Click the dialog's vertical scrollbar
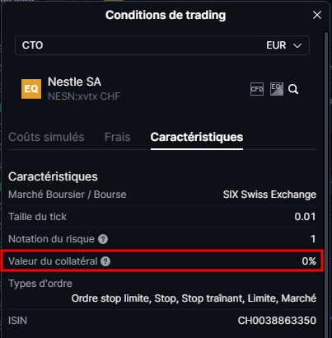 coord(326,184)
